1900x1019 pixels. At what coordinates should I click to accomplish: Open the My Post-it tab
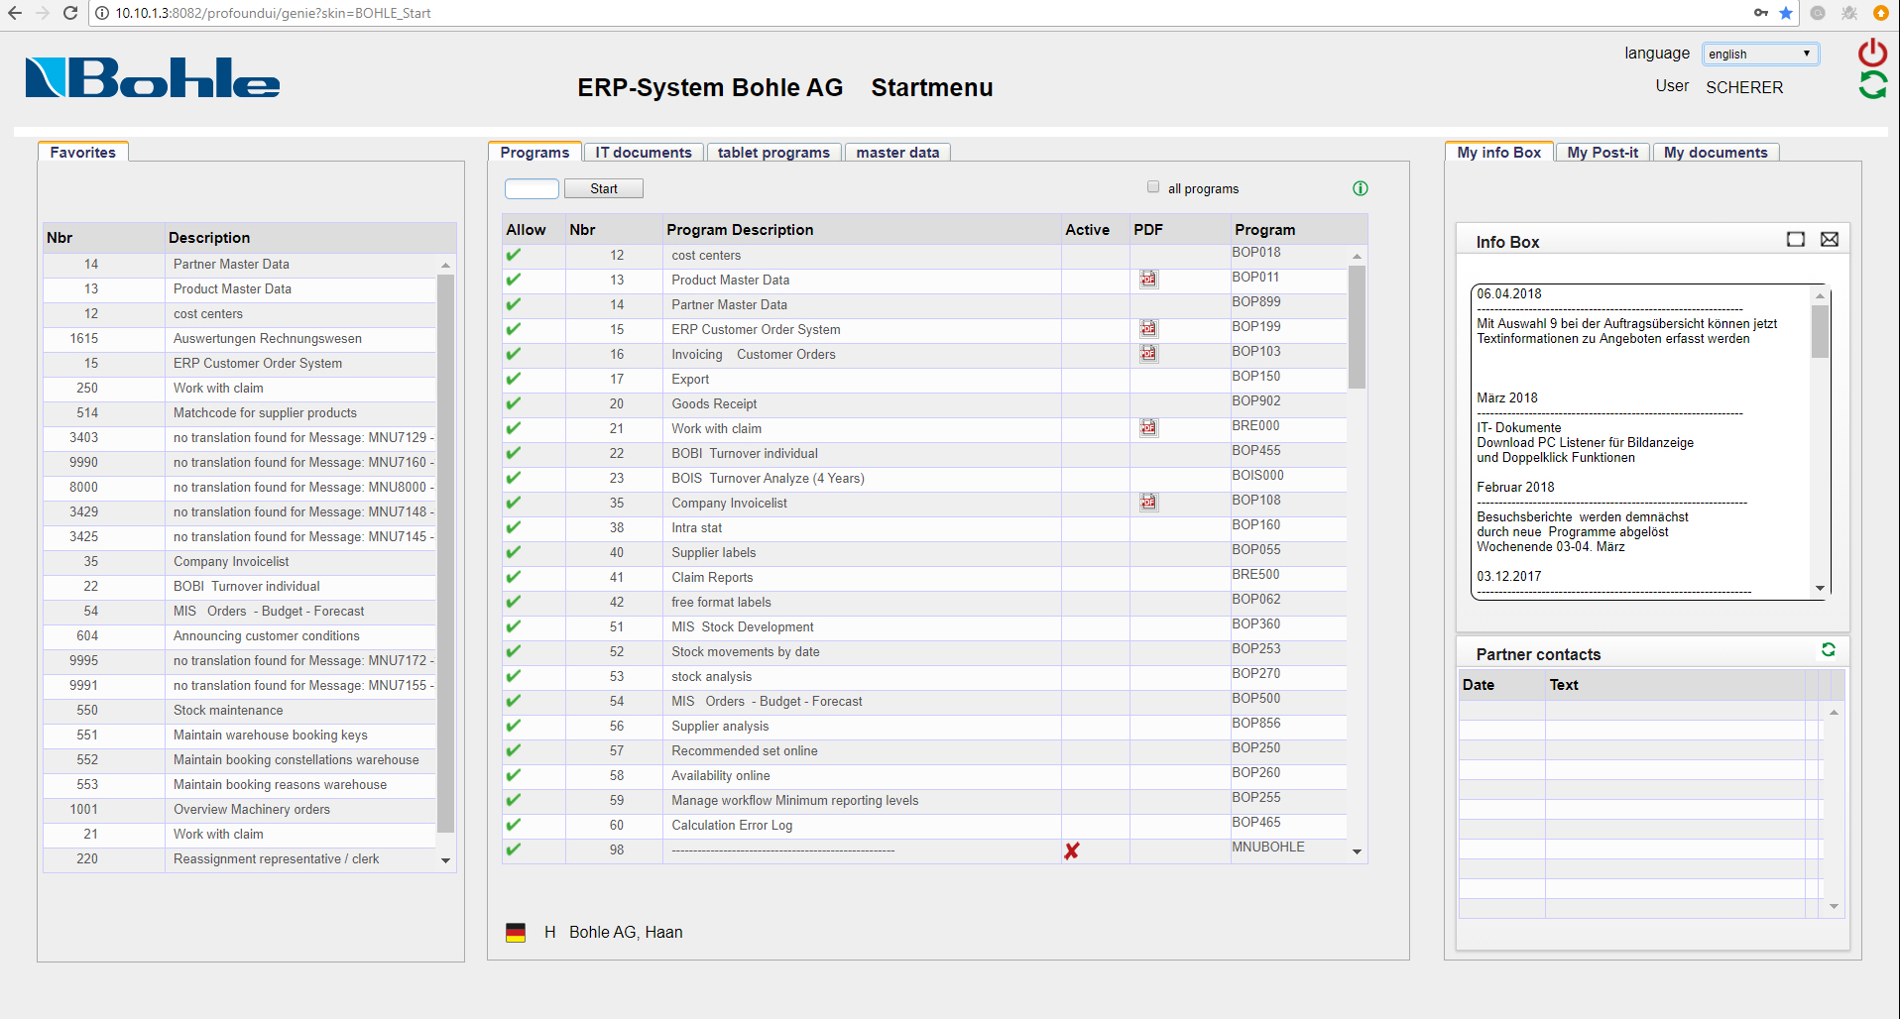tap(1603, 153)
